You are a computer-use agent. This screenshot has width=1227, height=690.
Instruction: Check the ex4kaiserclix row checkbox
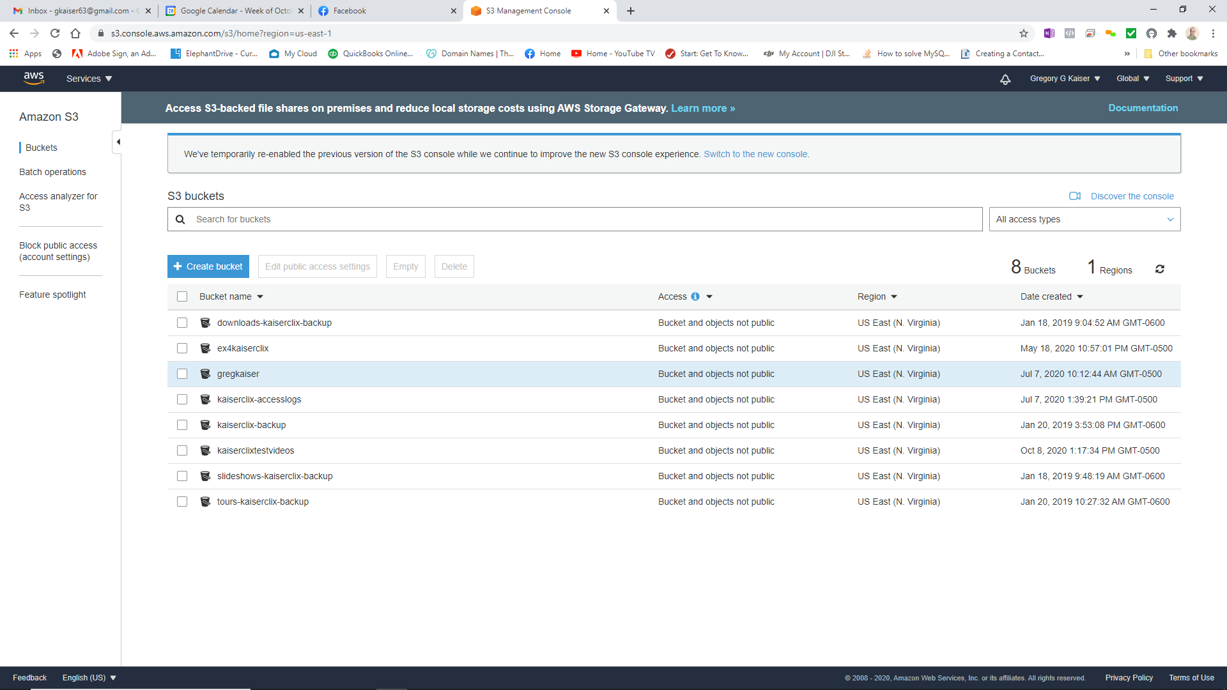click(x=182, y=348)
